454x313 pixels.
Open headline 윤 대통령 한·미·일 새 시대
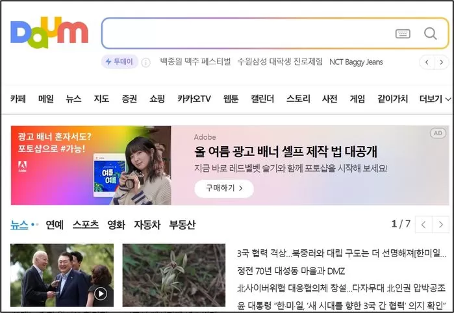340,305
